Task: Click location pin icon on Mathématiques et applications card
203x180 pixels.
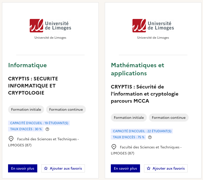Action: coord(114,147)
